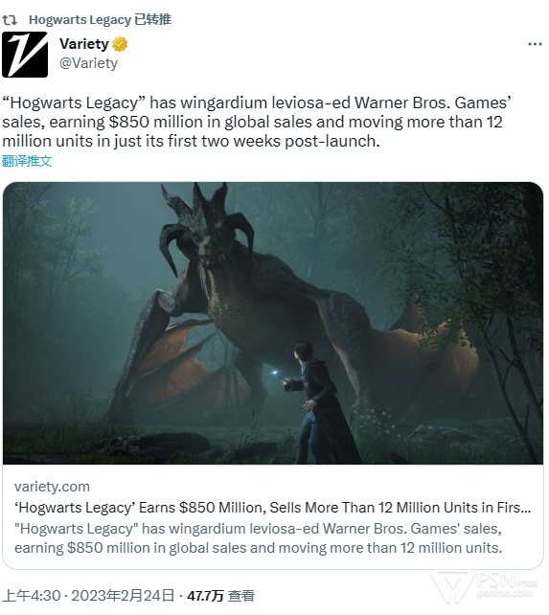Click the 47.7万 查看 view count
Screen dimensions: 549x615
(221, 596)
